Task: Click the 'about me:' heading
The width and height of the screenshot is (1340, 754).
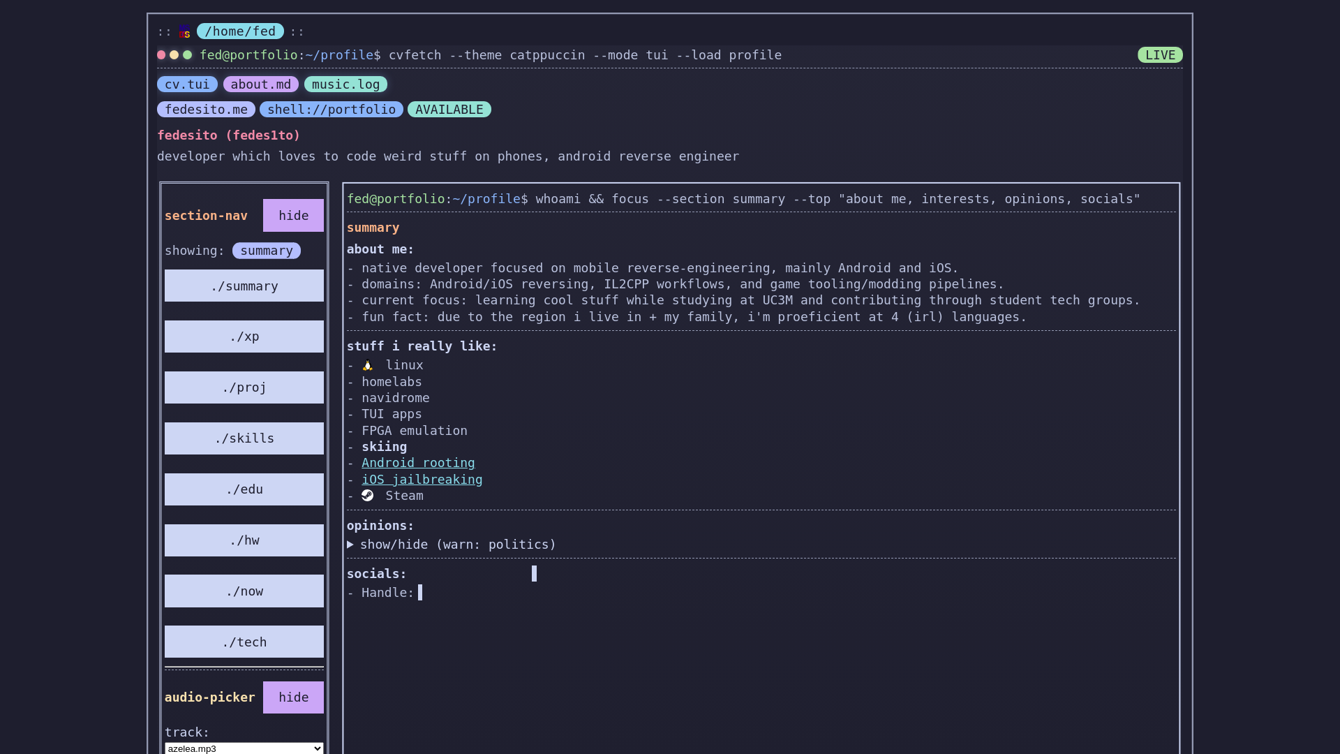Action: click(x=380, y=249)
